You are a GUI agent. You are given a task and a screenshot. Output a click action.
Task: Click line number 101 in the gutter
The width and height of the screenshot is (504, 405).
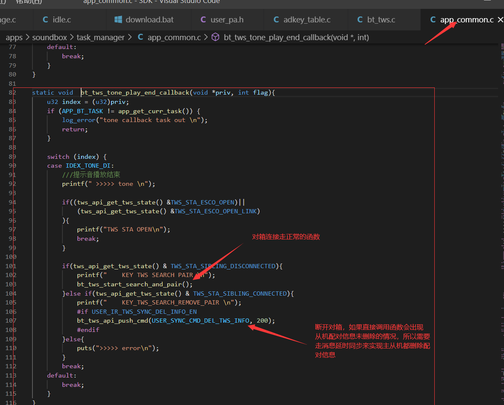[11, 266]
